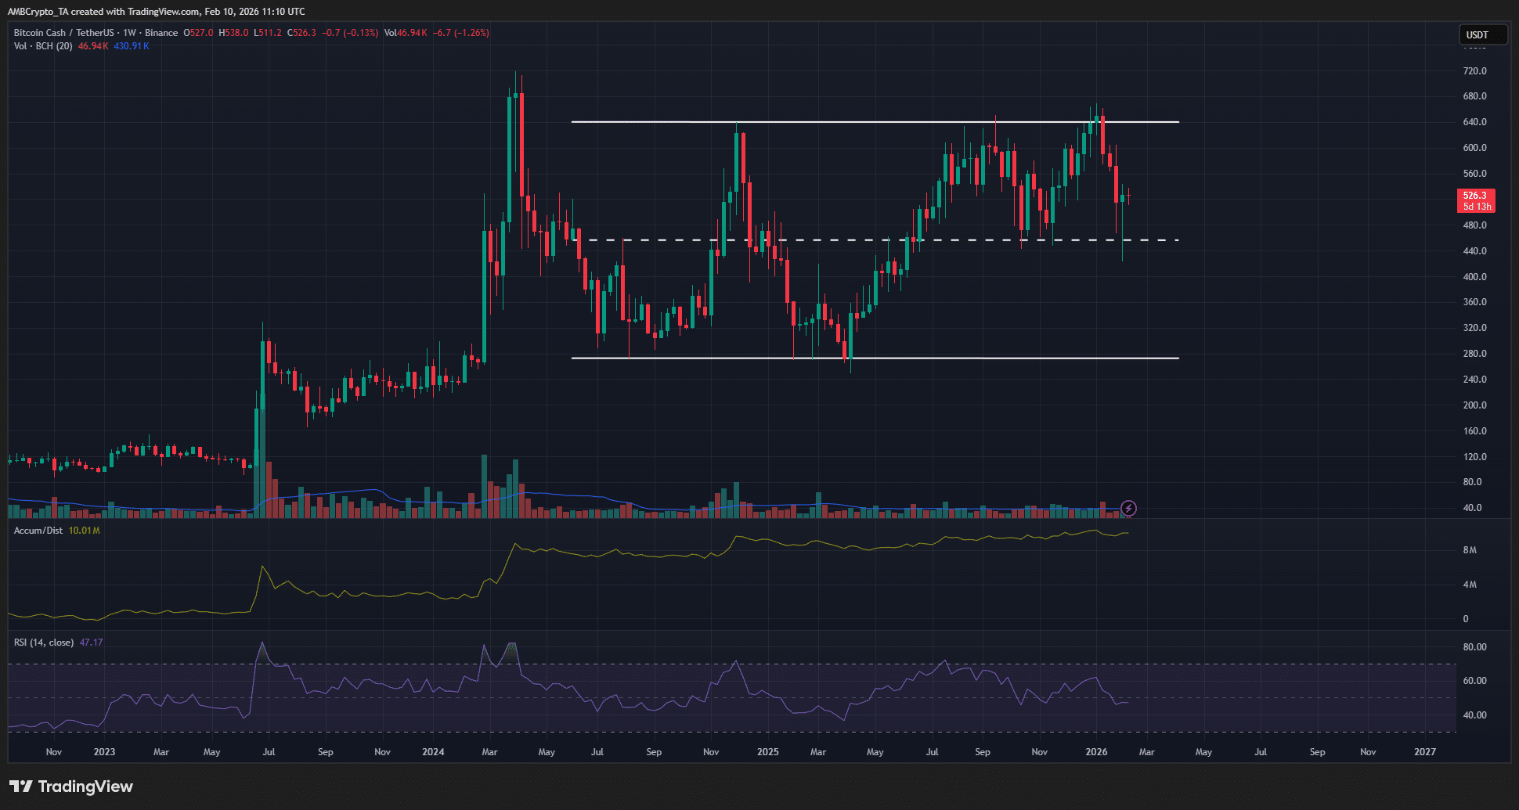The height and width of the screenshot is (810, 1519).
Task: Click the 80.00 level on the RSI scale
Action: click(1474, 647)
